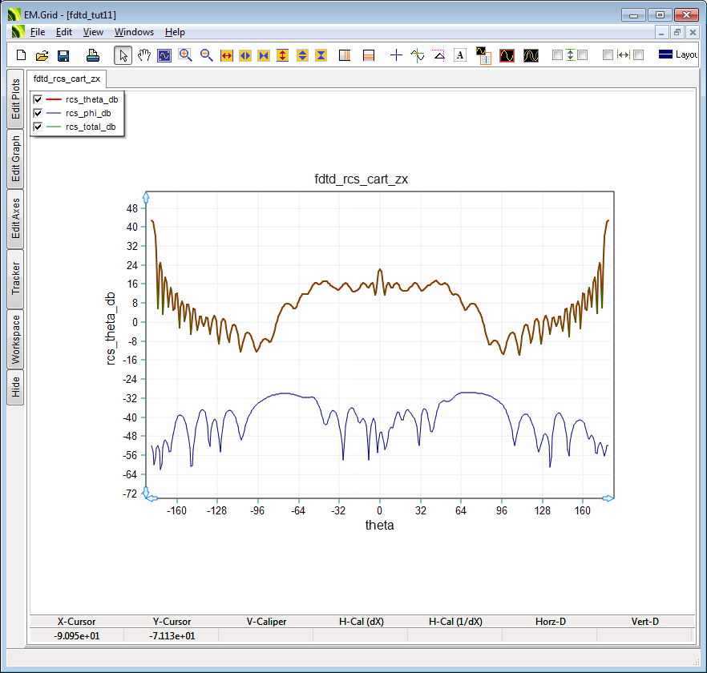Image resolution: width=707 pixels, height=673 pixels.
Task: Expand the Edit Axes side panel
Action: [x=15, y=219]
